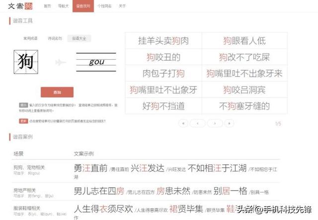Click the 1/5 page indicator
Image resolution: width=318 pixels, height=220 pixels.
click(x=278, y=123)
